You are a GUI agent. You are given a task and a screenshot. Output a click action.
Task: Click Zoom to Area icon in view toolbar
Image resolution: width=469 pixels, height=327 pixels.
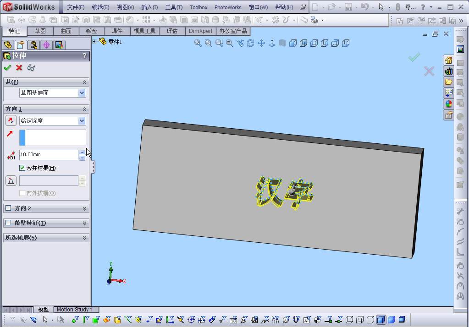pyautogui.click(x=209, y=43)
